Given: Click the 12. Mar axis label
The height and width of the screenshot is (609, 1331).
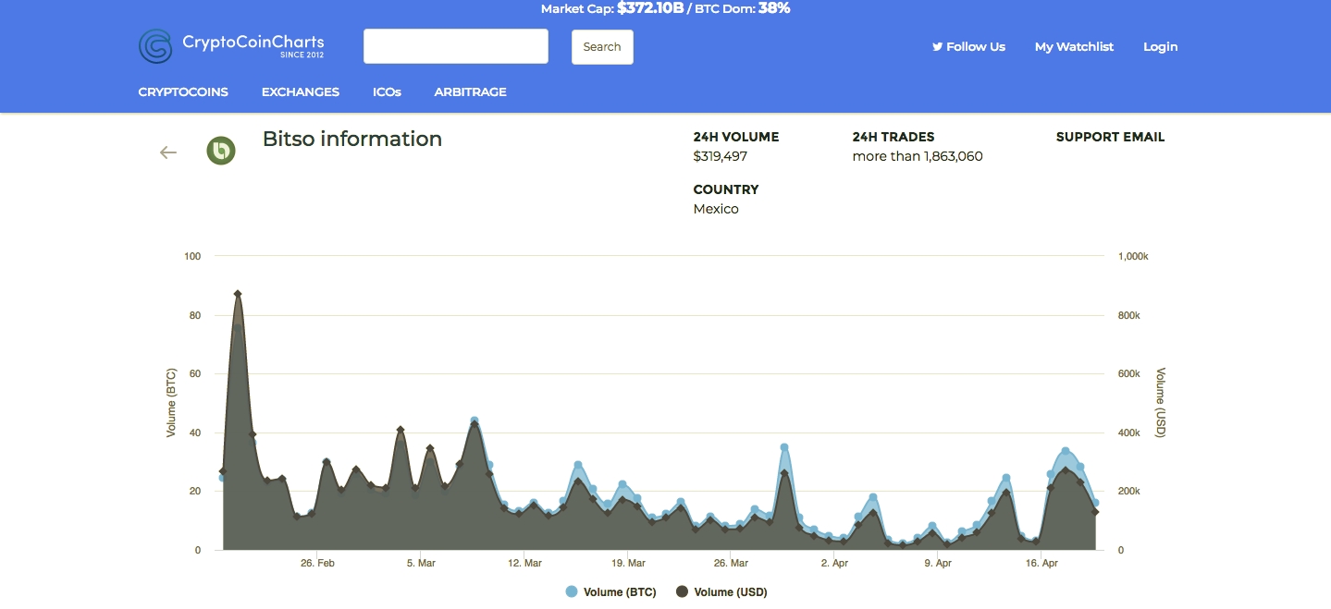Looking at the screenshot, I should [x=524, y=563].
